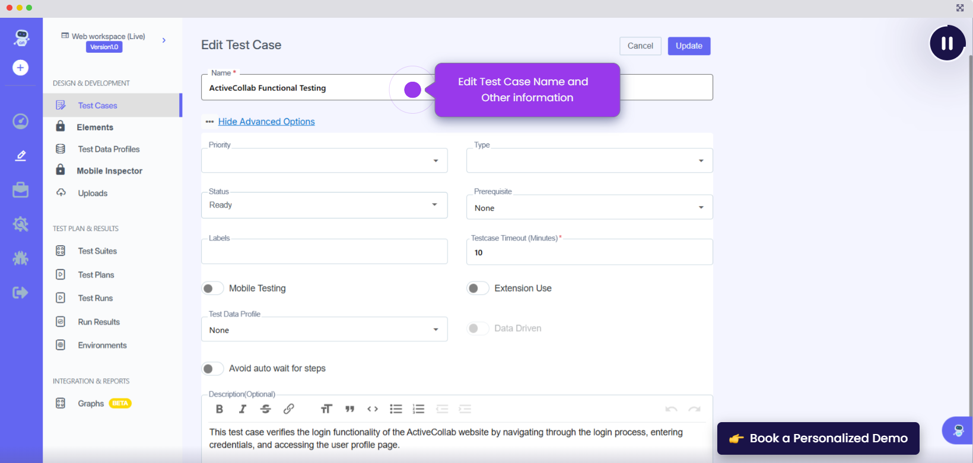The height and width of the screenshot is (463, 973).
Task: Insert a link using the editor link icon
Action: click(289, 409)
